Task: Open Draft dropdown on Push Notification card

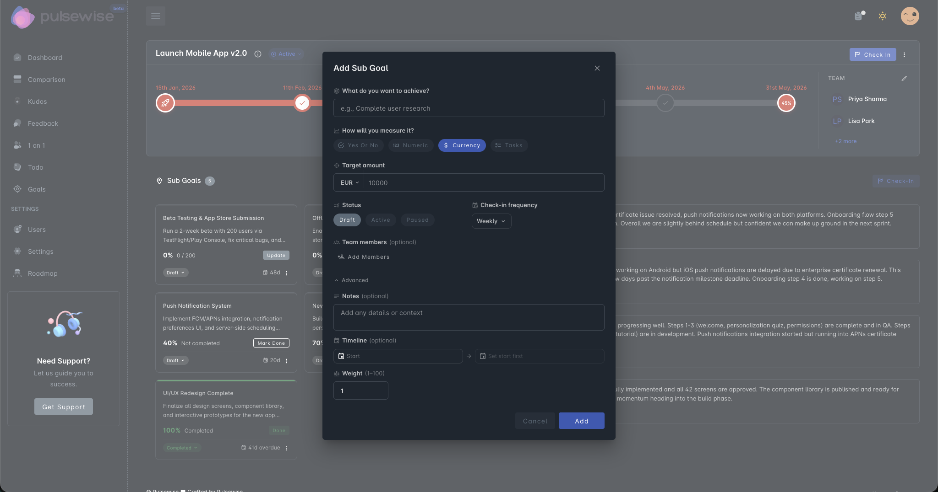Action: [175, 360]
